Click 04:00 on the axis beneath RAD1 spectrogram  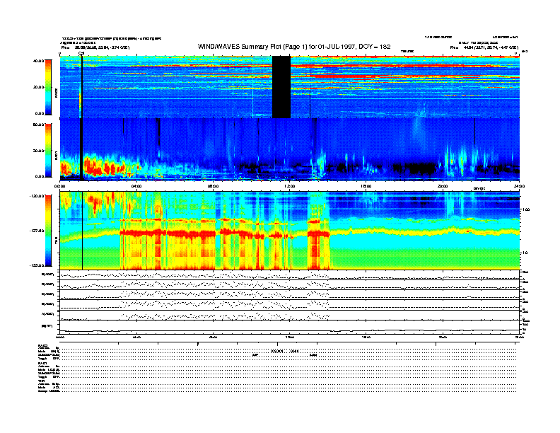(136, 186)
